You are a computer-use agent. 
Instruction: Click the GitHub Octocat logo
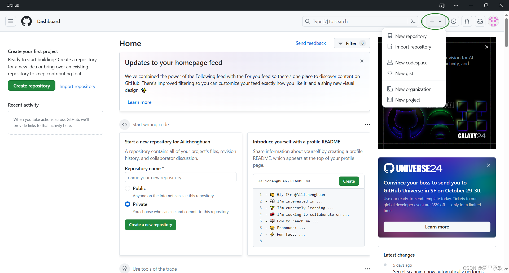click(27, 21)
